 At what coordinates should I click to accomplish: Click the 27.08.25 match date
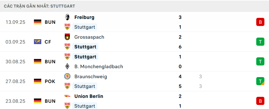tap(15, 81)
